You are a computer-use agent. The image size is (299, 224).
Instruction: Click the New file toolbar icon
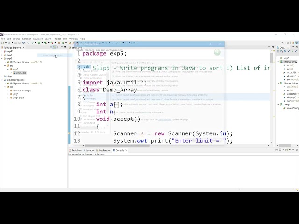pyautogui.click(x=3, y=43)
